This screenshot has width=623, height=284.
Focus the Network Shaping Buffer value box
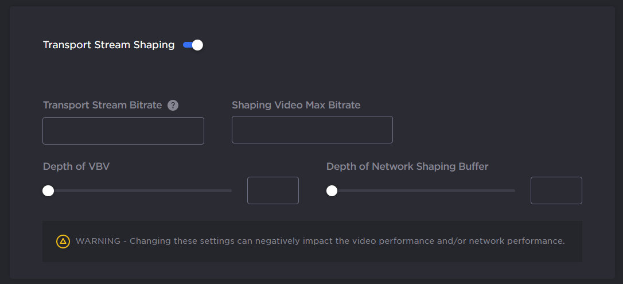tap(556, 190)
